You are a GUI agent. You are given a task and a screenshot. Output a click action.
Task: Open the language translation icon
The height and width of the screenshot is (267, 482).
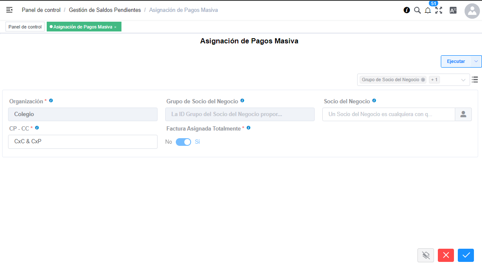[x=453, y=10]
